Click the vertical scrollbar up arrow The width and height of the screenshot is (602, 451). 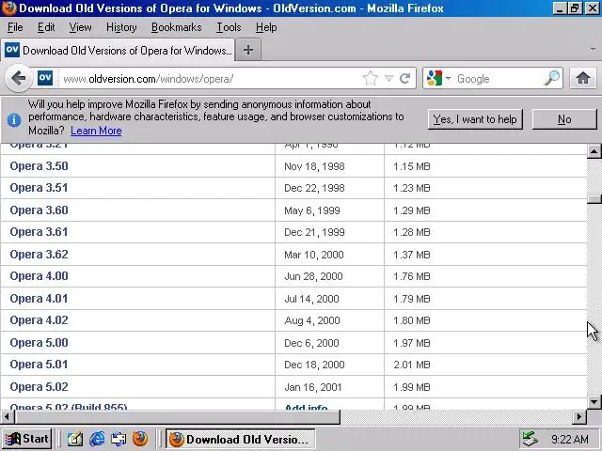[x=594, y=151]
